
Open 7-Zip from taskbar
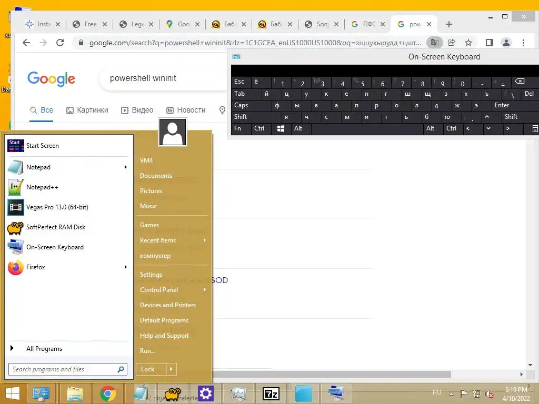pyautogui.click(x=271, y=393)
